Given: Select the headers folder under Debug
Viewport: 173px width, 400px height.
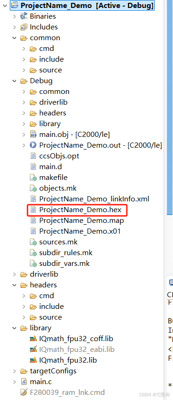Looking at the screenshot, I should tap(53, 113).
